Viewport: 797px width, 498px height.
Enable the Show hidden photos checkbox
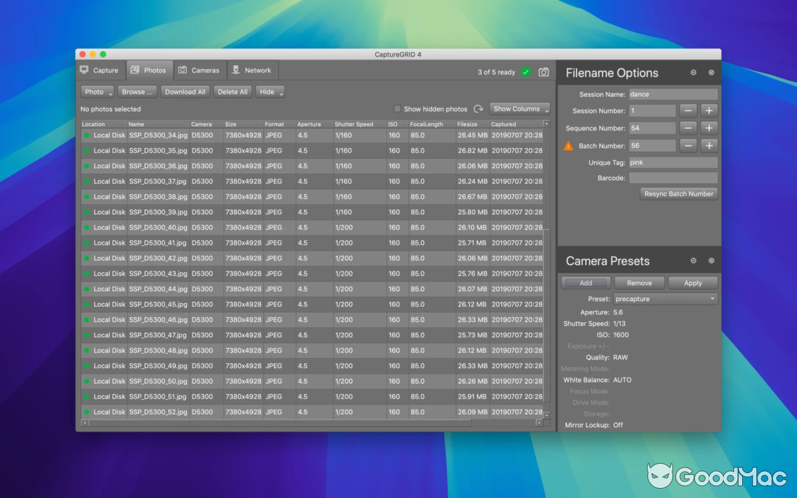click(x=397, y=108)
